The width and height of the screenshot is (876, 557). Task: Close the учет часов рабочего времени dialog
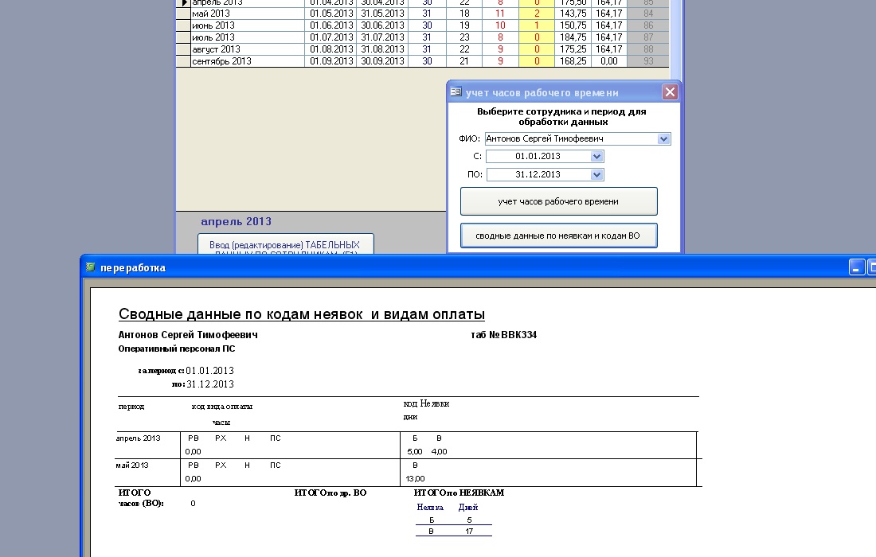click(x=670, y=92)
